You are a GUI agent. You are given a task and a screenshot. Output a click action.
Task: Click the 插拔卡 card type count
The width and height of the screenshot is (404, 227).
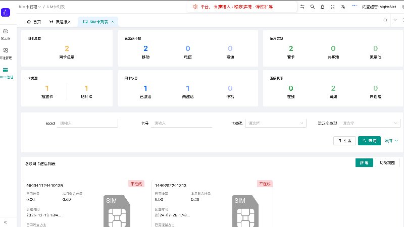(47, 88)
